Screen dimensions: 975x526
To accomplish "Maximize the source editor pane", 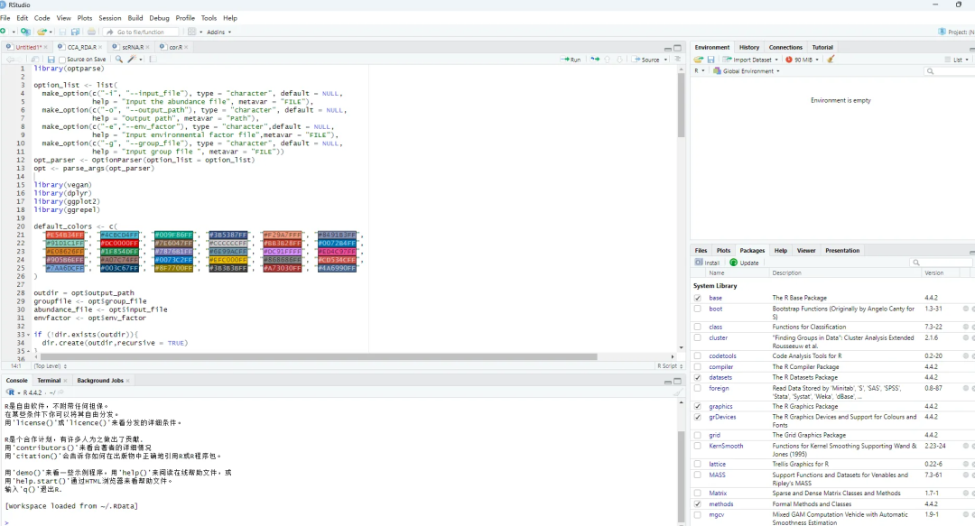I will point(678,48).
